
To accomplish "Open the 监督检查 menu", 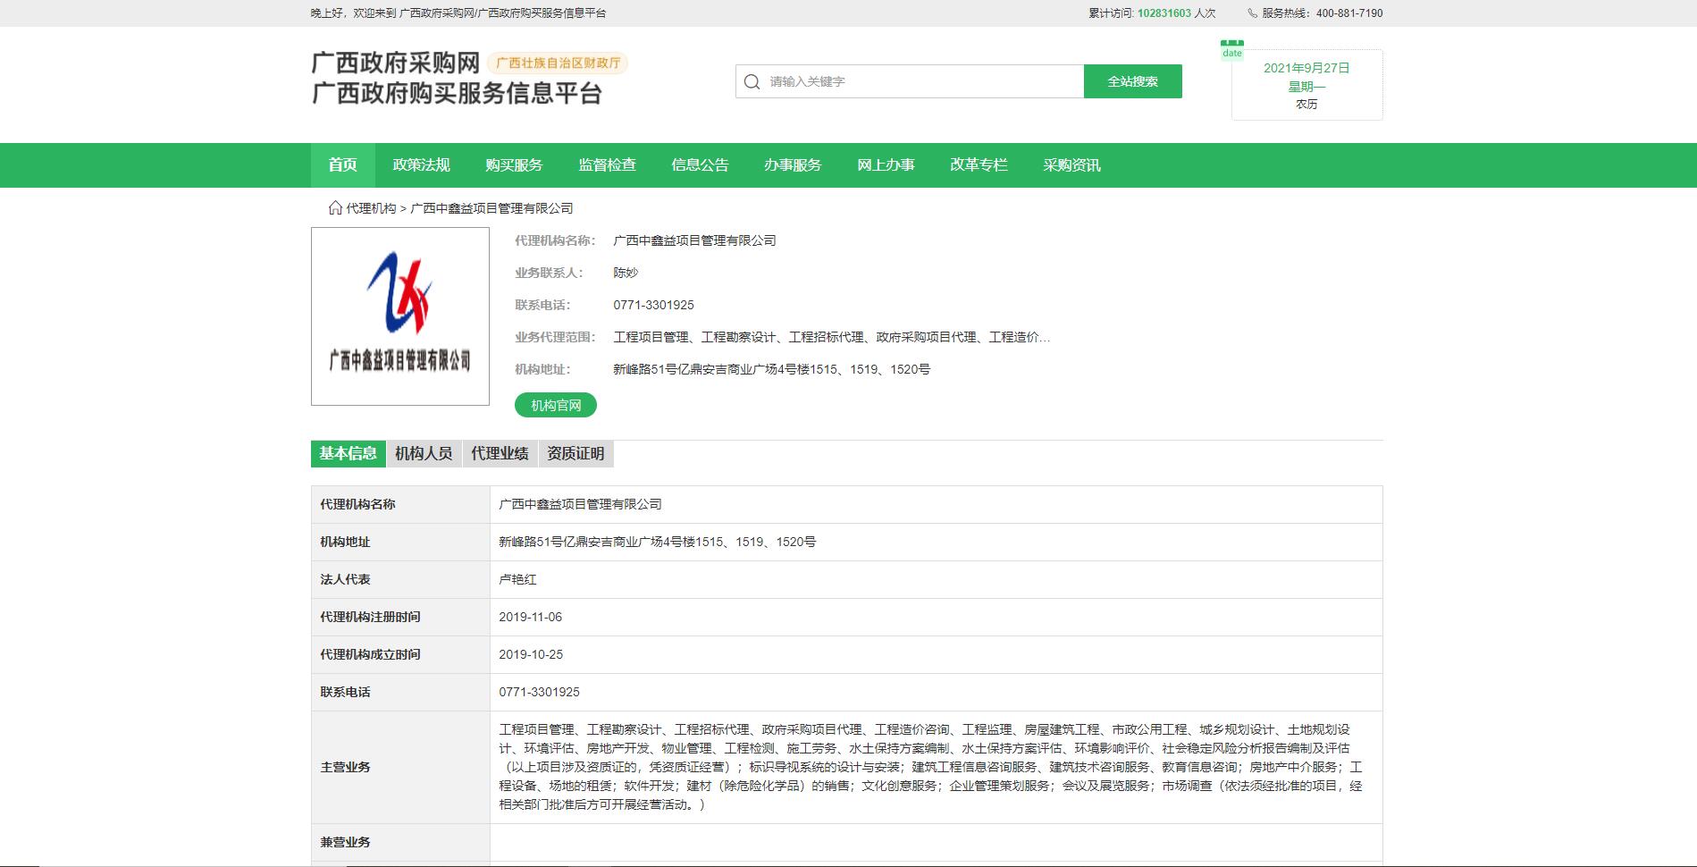I will [607, 165].
